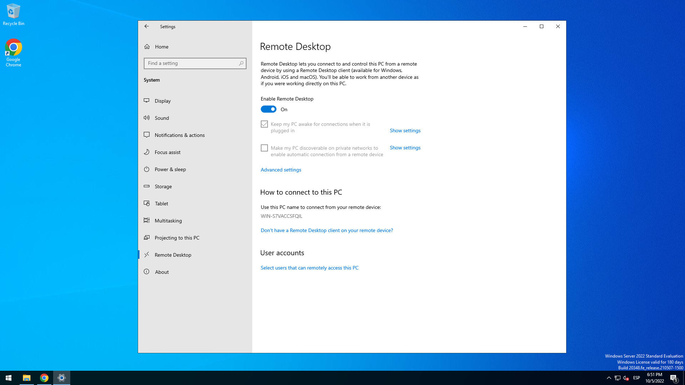Open Projecting to this PC
Image resolution: width=685 pixels, height=385 pixels.
[177, 238]
